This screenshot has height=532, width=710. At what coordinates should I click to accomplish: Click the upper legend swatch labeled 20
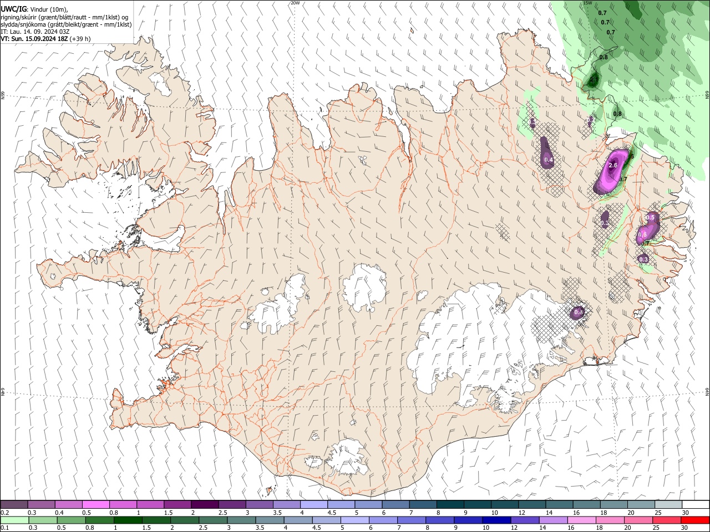(641, 505)
